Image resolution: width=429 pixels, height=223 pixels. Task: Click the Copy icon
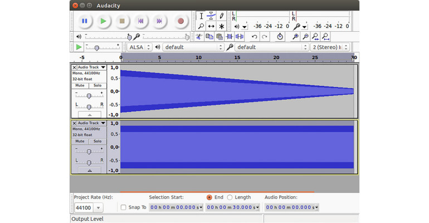209,37
